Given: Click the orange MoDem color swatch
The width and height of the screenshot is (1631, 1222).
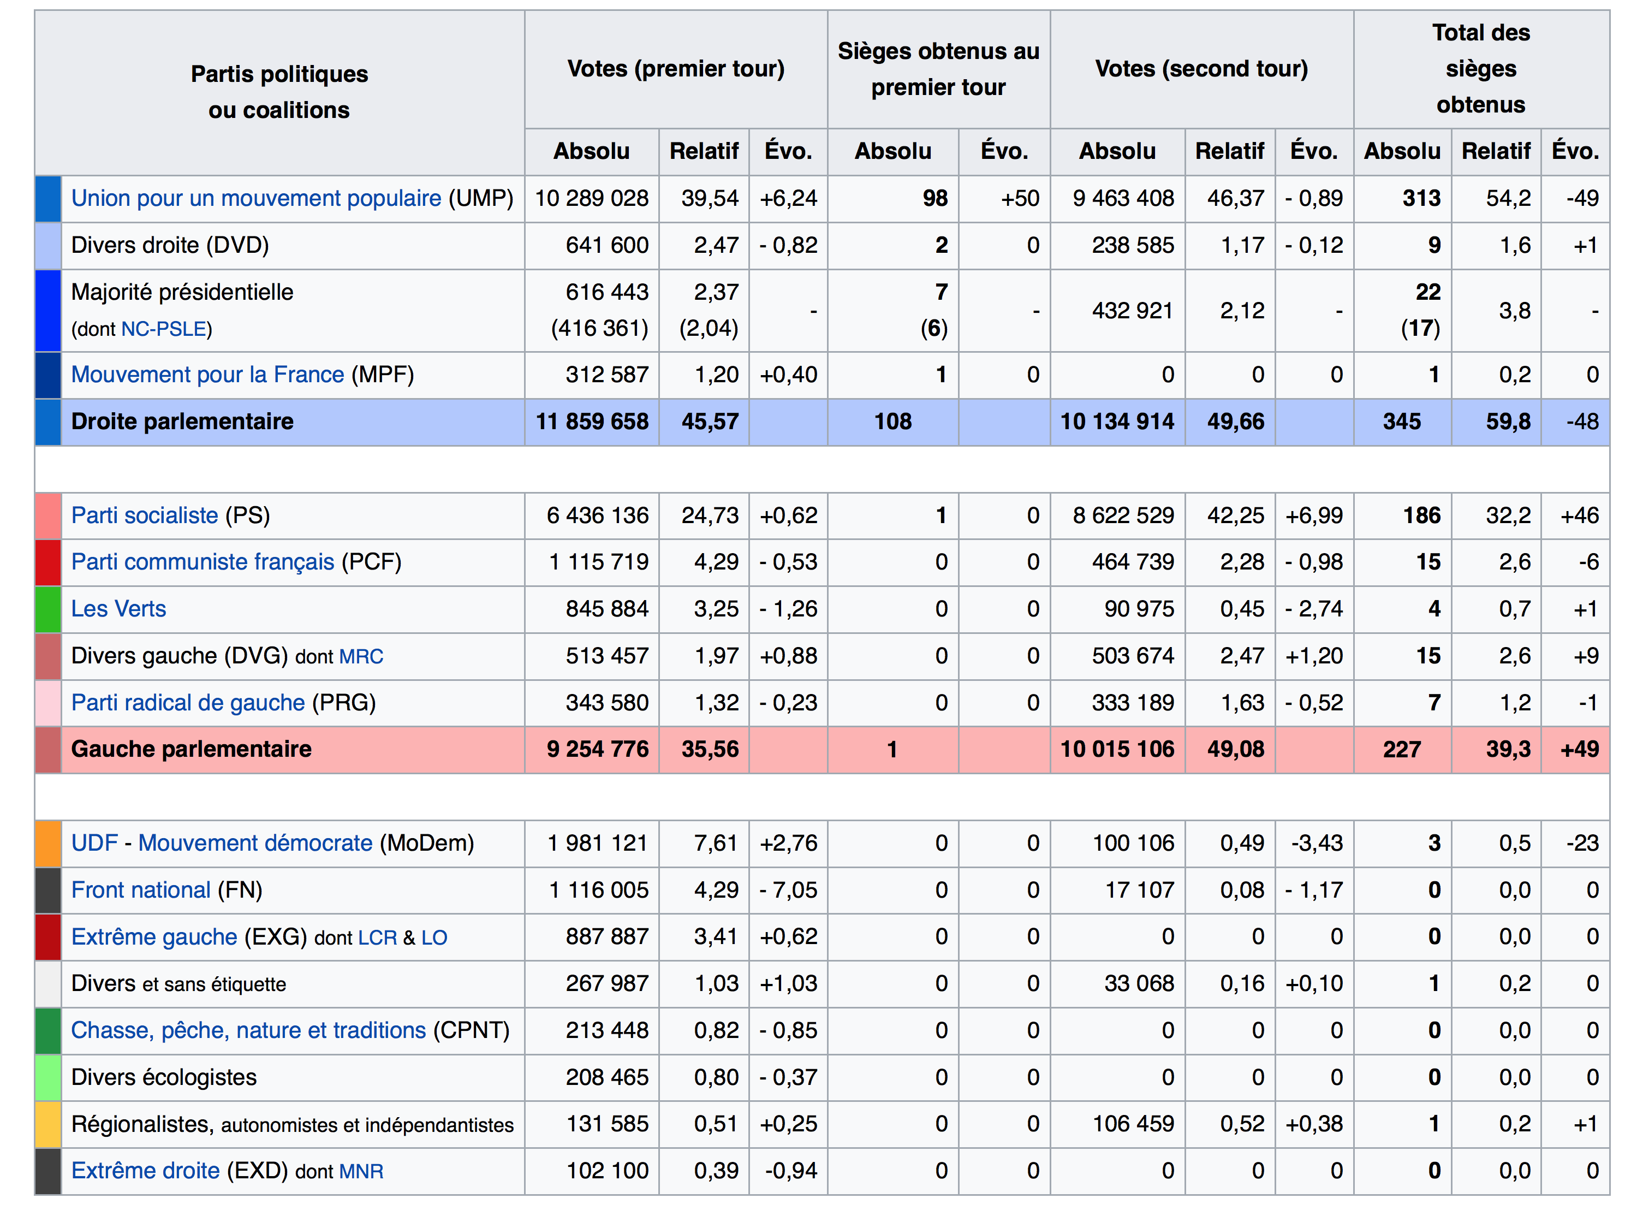Looking at the screenshot, I should [x=48, y=844].
